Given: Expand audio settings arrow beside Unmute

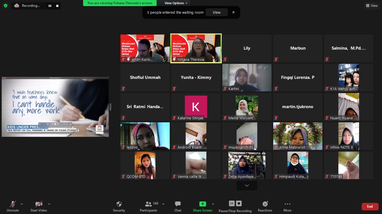Looking at the screenshot, I should 21,204.
